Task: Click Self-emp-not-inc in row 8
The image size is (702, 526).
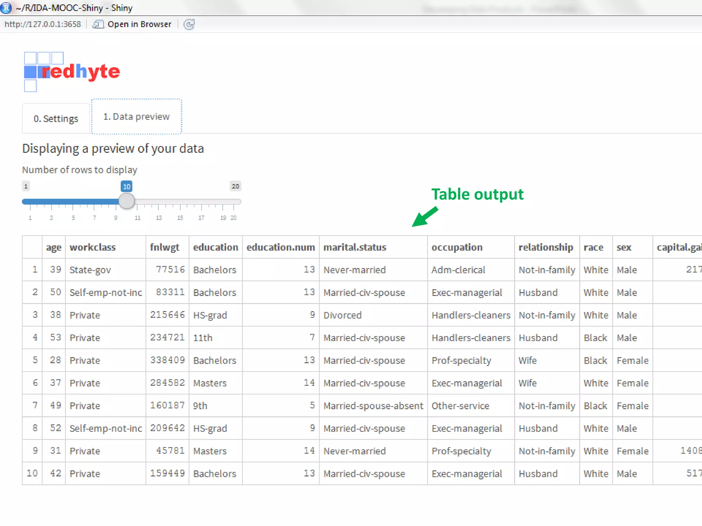Action: pyautogui.click(x=106, y=428)
